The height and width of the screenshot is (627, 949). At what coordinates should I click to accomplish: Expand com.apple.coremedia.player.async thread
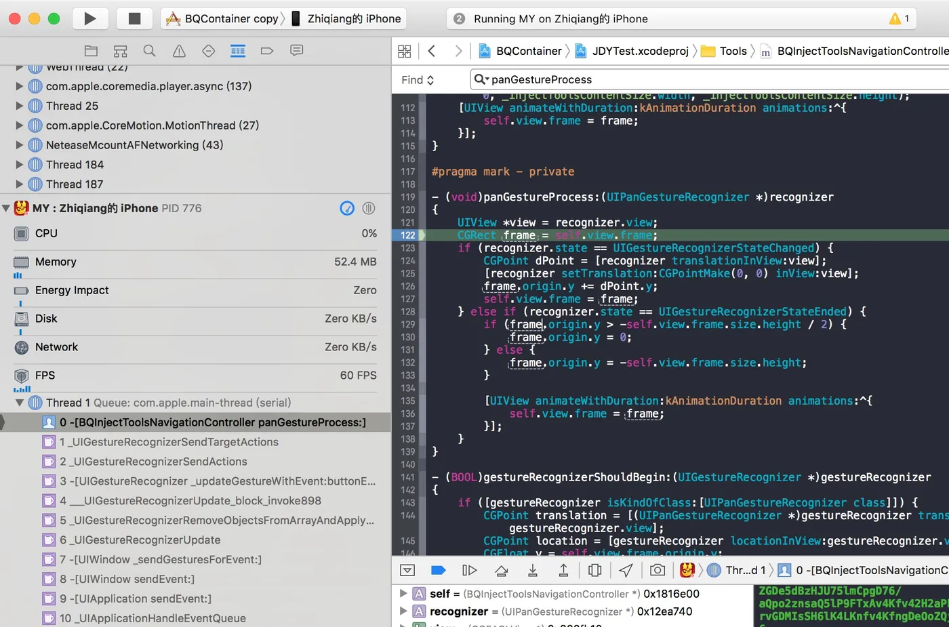(19, 86)
